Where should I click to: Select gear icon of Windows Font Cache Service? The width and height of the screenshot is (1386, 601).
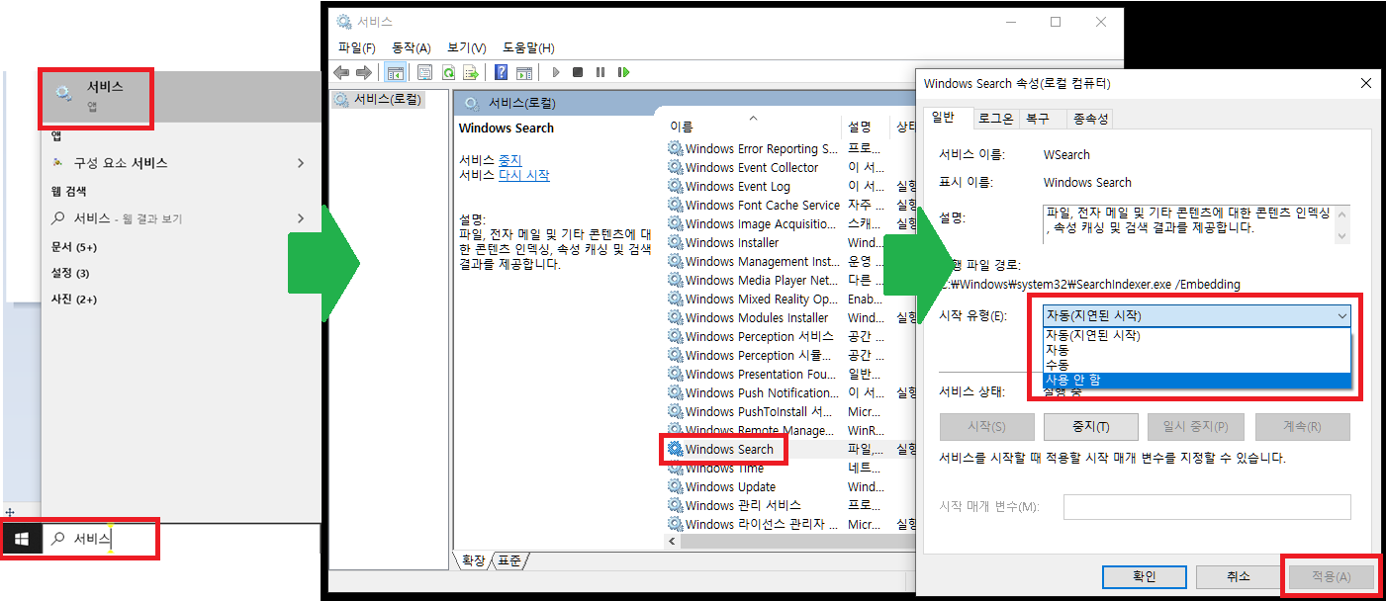[676, 206]
